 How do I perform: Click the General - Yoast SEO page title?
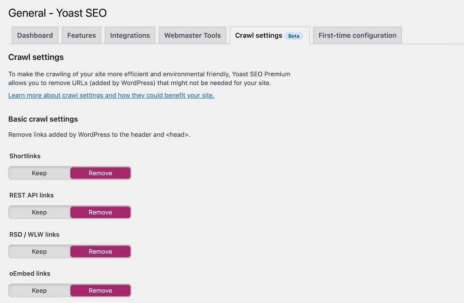[57, 13]
